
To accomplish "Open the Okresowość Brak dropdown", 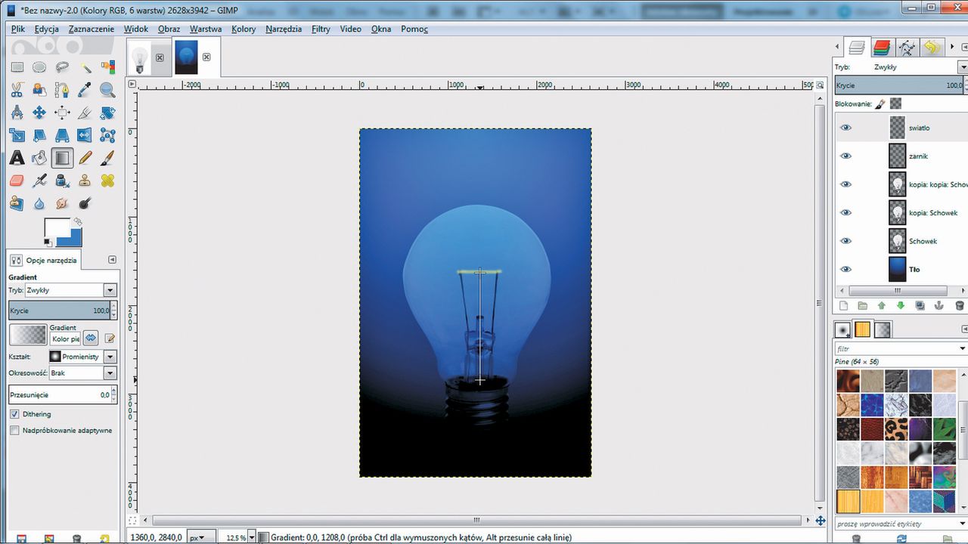I will [110, 373].
